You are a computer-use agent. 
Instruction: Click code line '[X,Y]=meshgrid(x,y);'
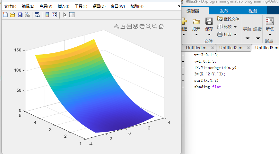(x=216, y=68)
